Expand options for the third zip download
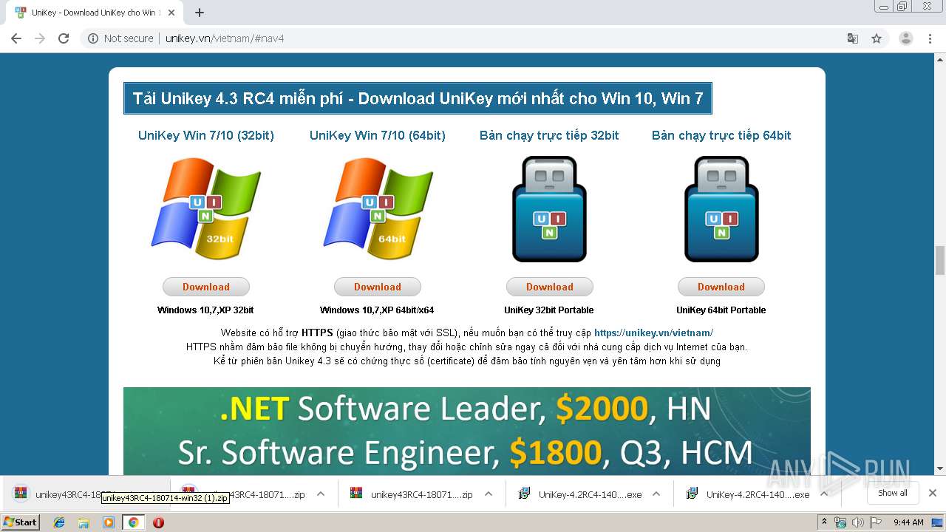 click(489, 494)
